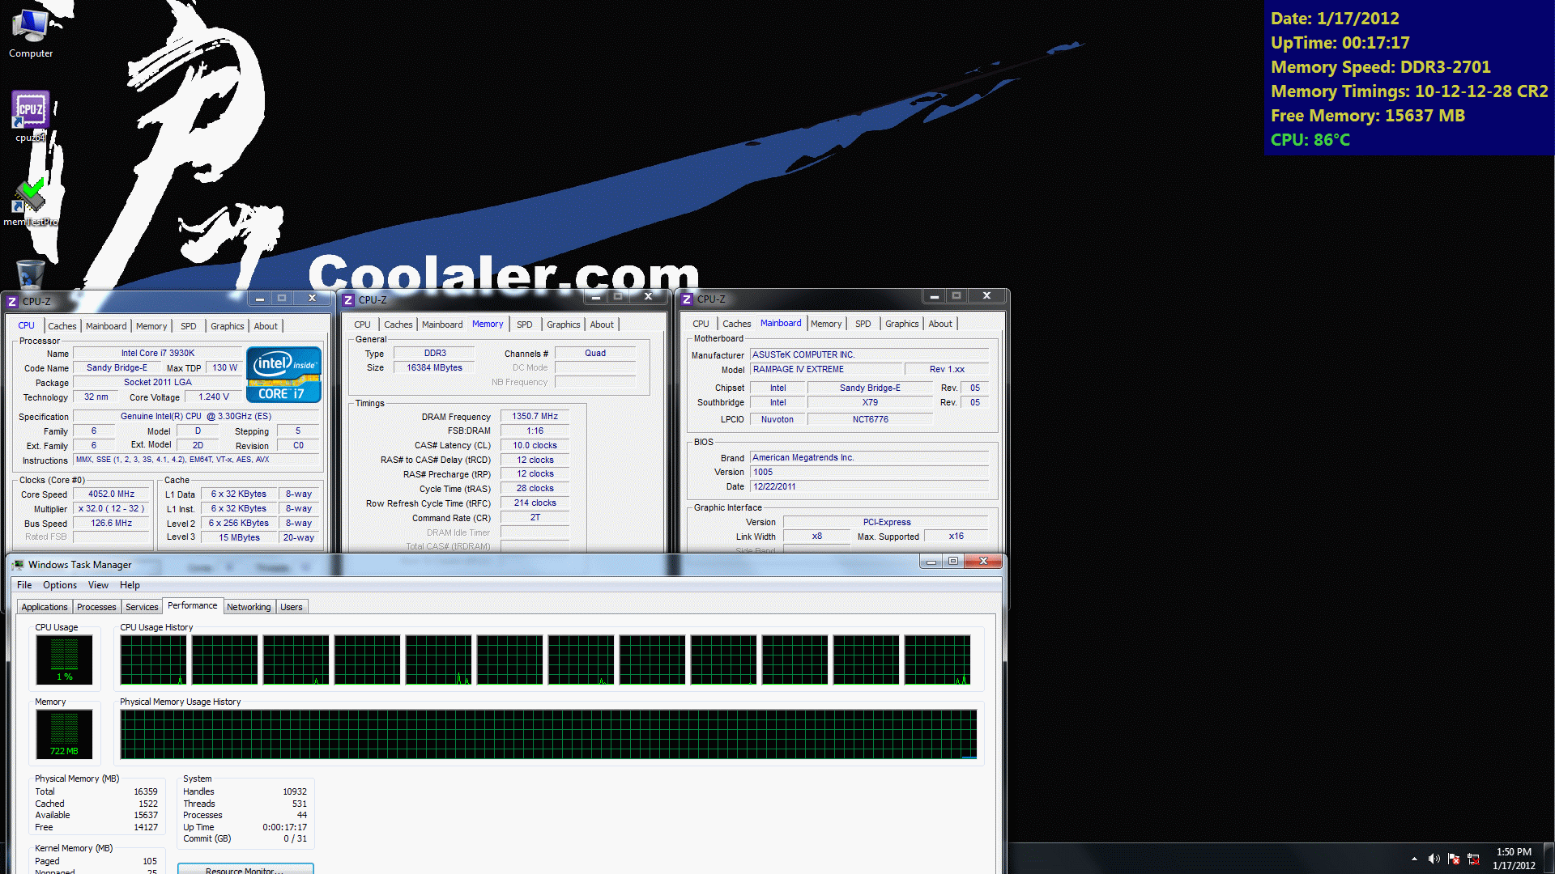Switch to Caches tab in left CPU-Z

tap(62, 326)
